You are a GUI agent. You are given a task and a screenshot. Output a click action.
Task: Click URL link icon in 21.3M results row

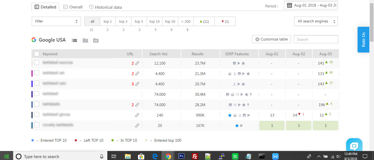click(x=137, y=74)
